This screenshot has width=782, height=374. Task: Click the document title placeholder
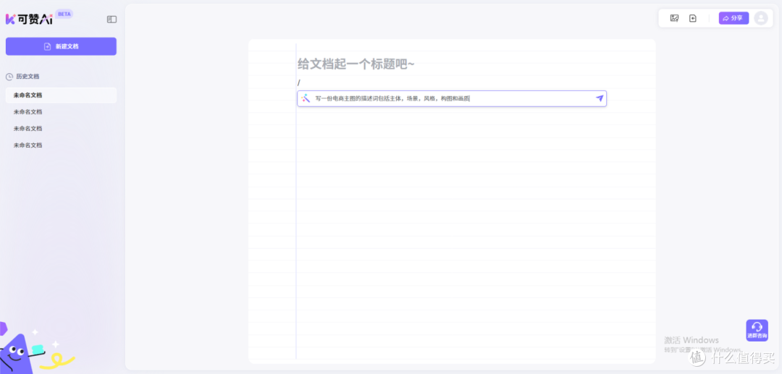coord(356,64)
